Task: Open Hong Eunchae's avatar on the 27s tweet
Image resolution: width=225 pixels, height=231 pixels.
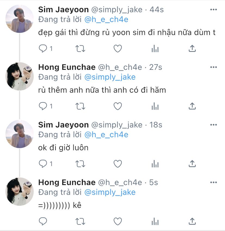Action: tap(20, 76)
